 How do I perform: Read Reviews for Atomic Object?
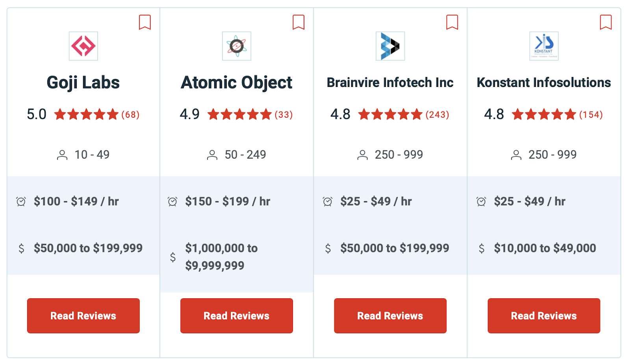[237, 316]
